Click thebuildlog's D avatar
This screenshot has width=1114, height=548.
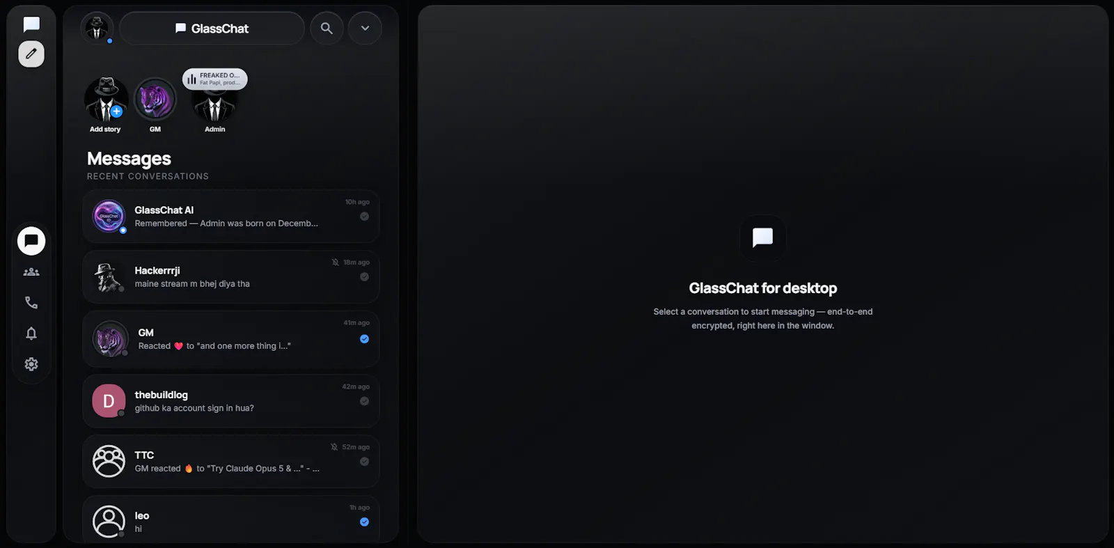click(109, 400)
